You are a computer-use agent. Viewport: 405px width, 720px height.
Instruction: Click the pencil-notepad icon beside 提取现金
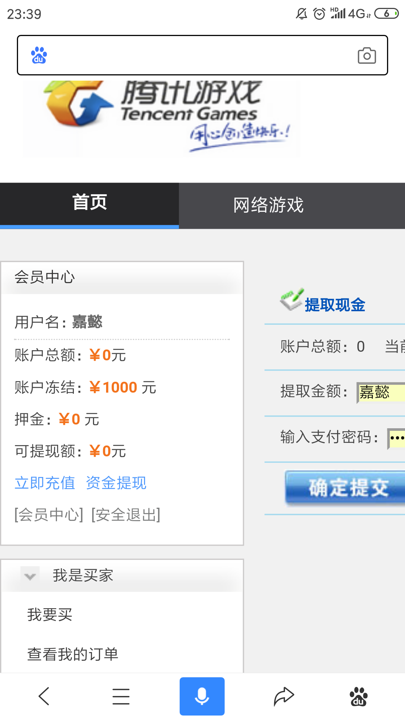(x=291, y=300)
